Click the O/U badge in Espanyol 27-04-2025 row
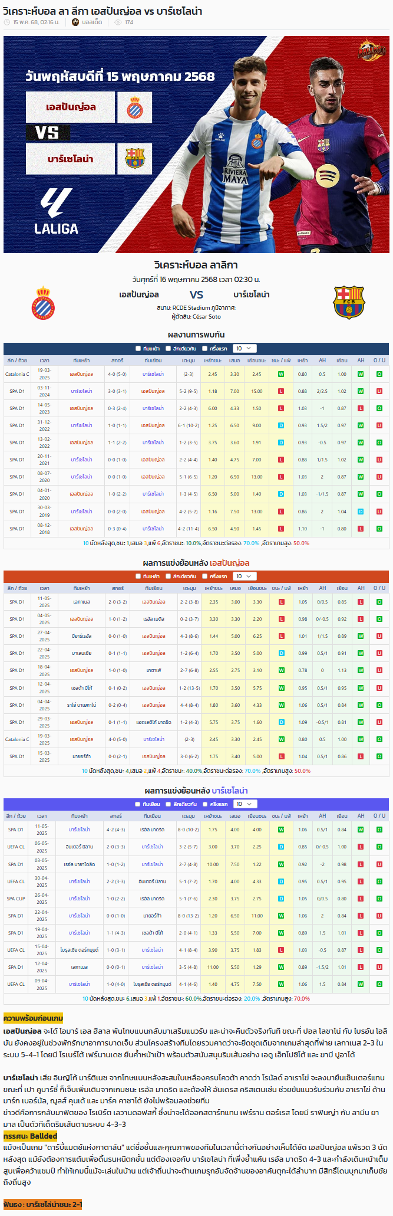 (379, 636)
